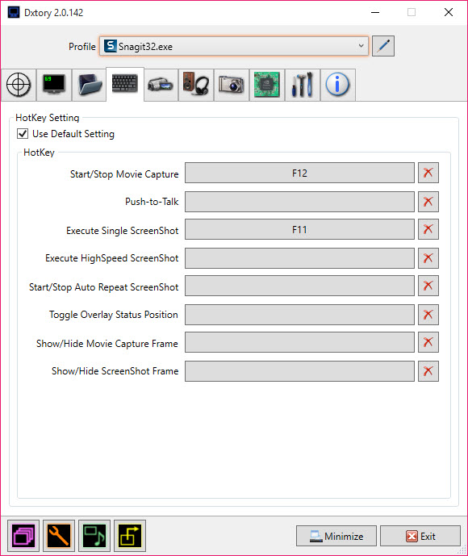
Task: Select the keyboard HotKey tab
Action: [125, 84]
